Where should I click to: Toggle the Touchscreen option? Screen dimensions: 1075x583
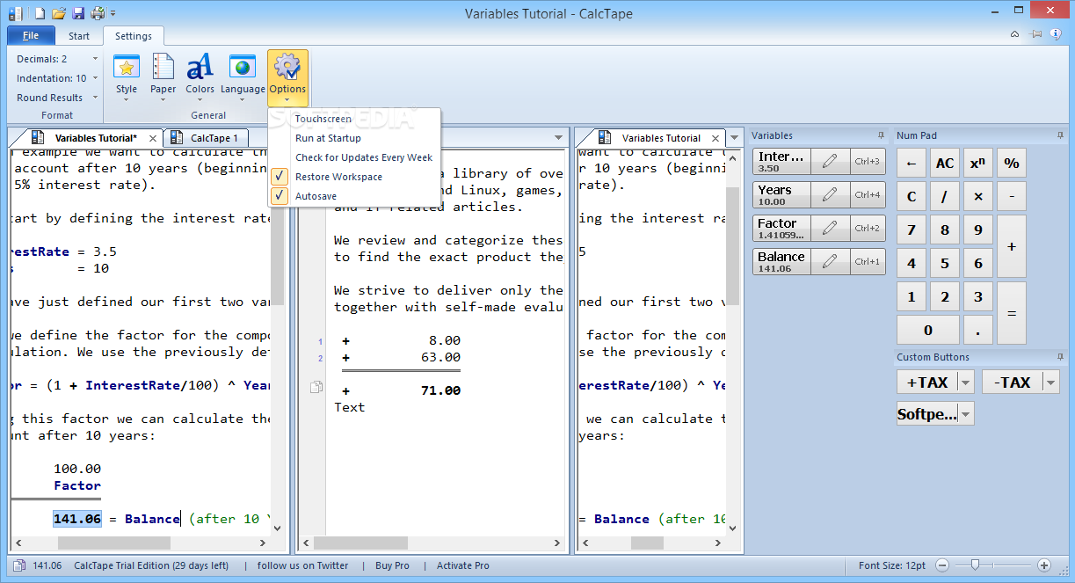(354, 119)
